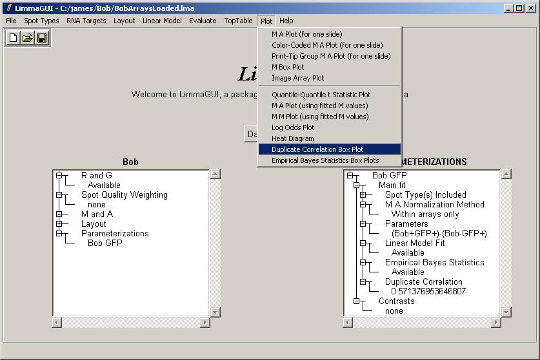Screen dimensions: 540x360
Task: Collapse the Contrasts tree node
Action: click(356, 301)
